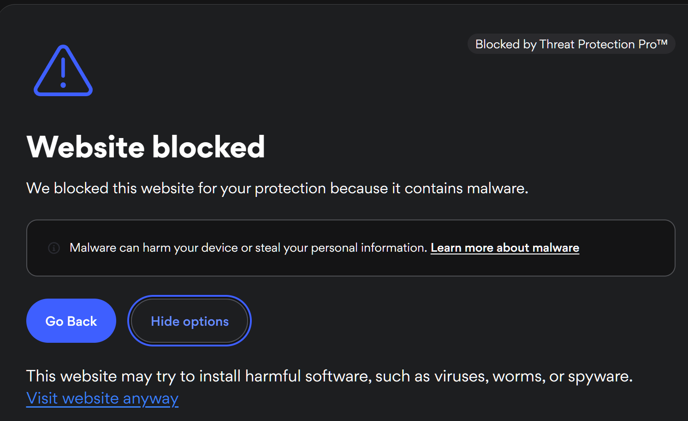
Task: Open the Learn more about malware link
Action: (504, 248)
